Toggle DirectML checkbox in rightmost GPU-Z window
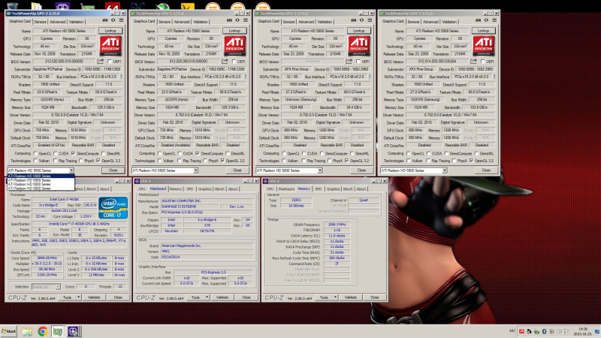This screenshot has width=601, height=338. 476,153
